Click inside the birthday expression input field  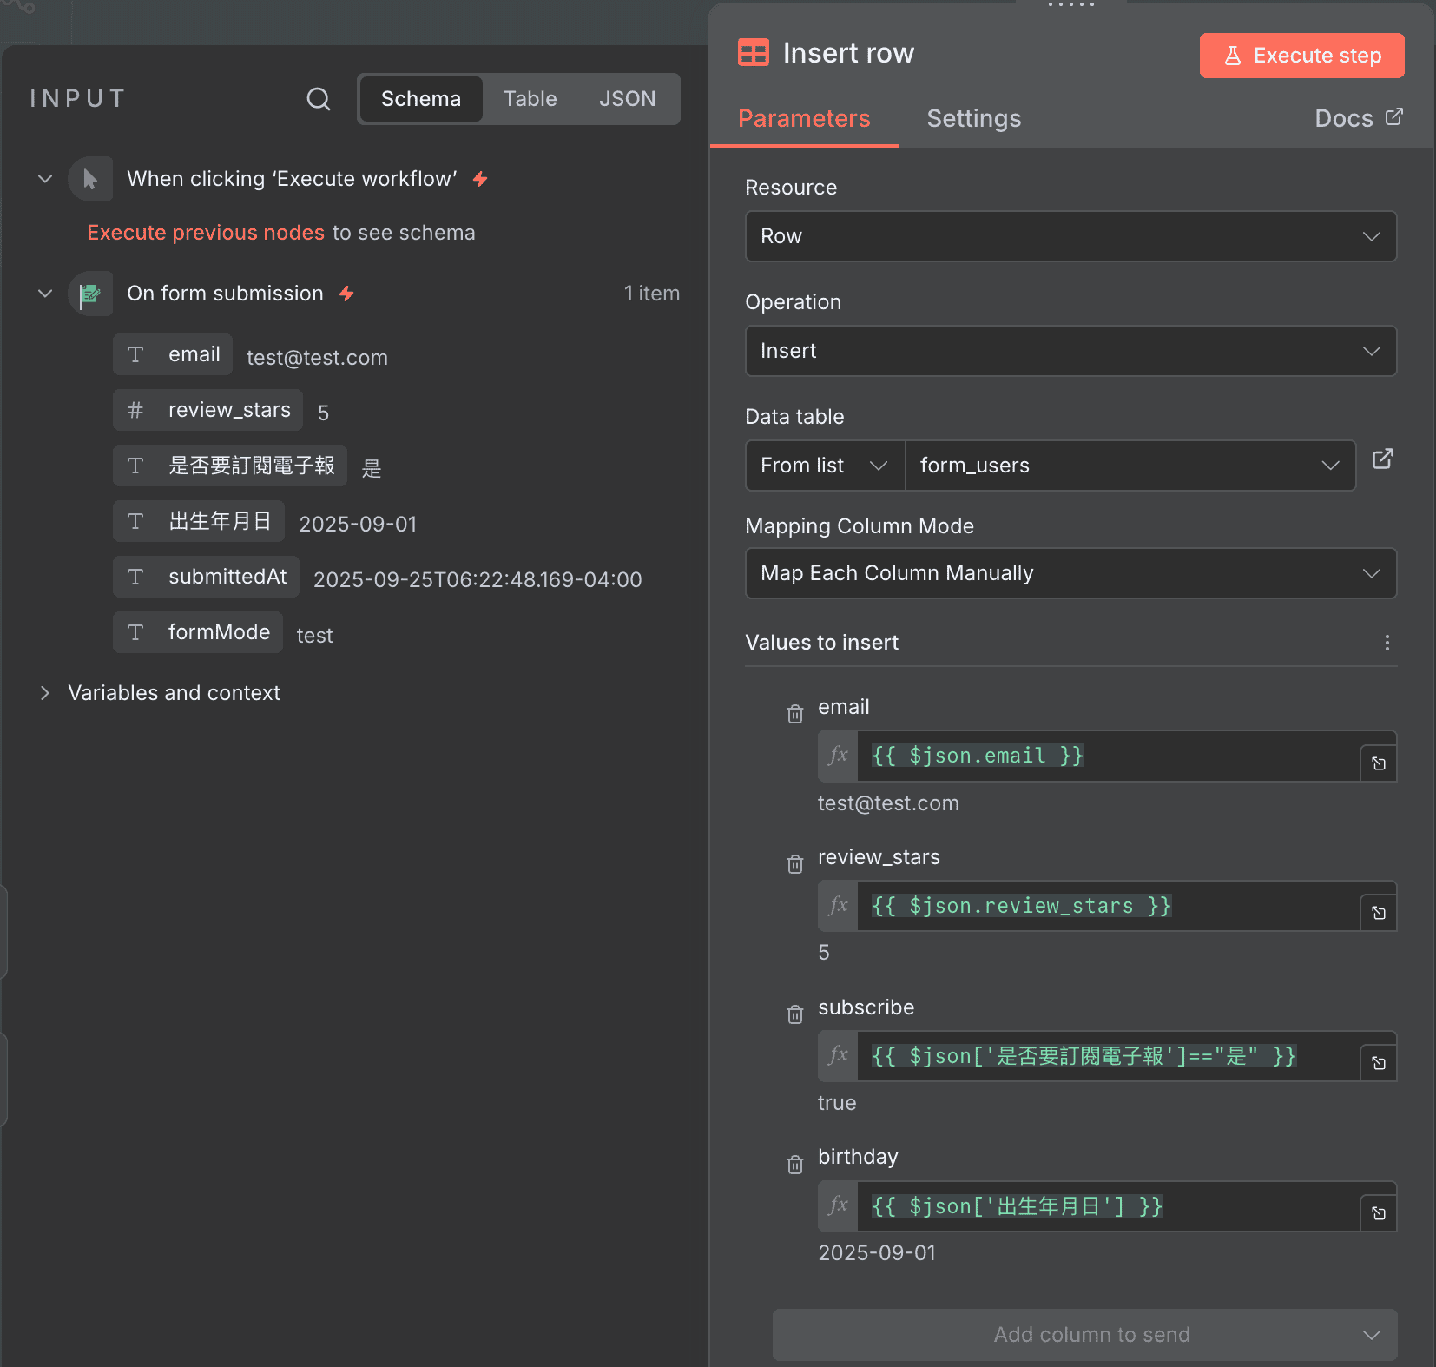pos(1085,1206)
